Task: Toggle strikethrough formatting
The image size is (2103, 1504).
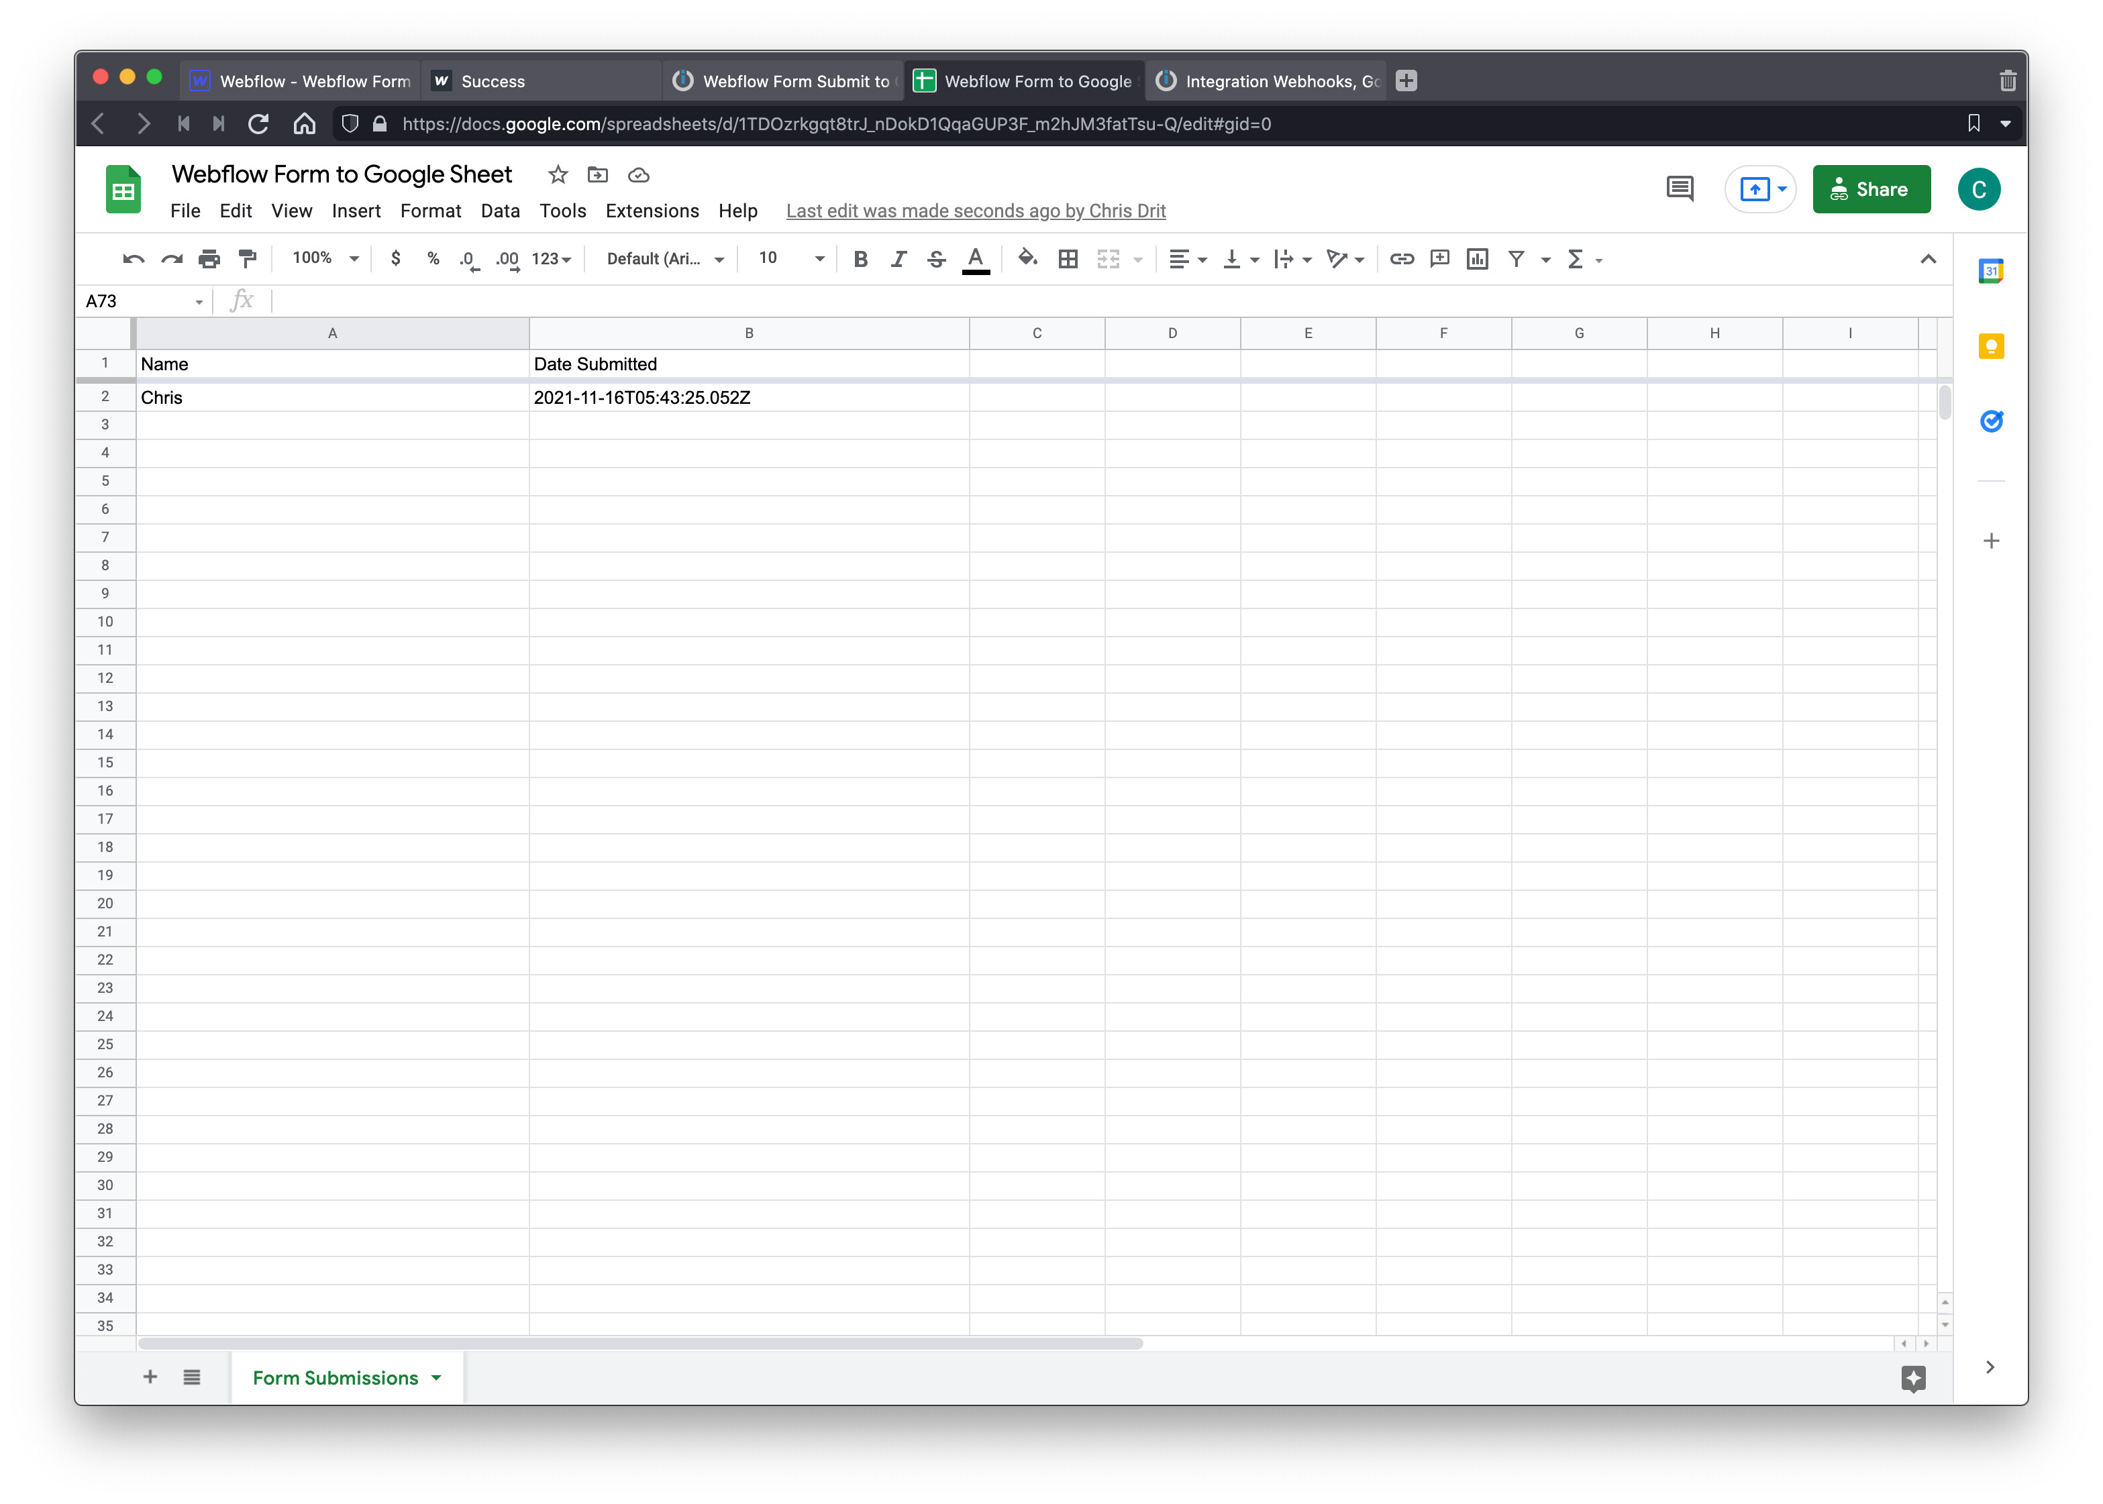Action: pos(937,260)
